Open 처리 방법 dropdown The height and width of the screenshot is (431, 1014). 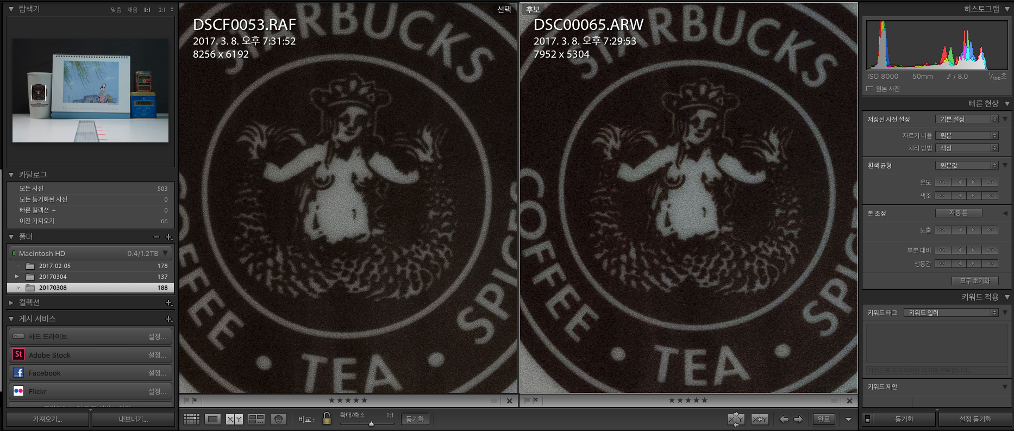tap(967, 148)
